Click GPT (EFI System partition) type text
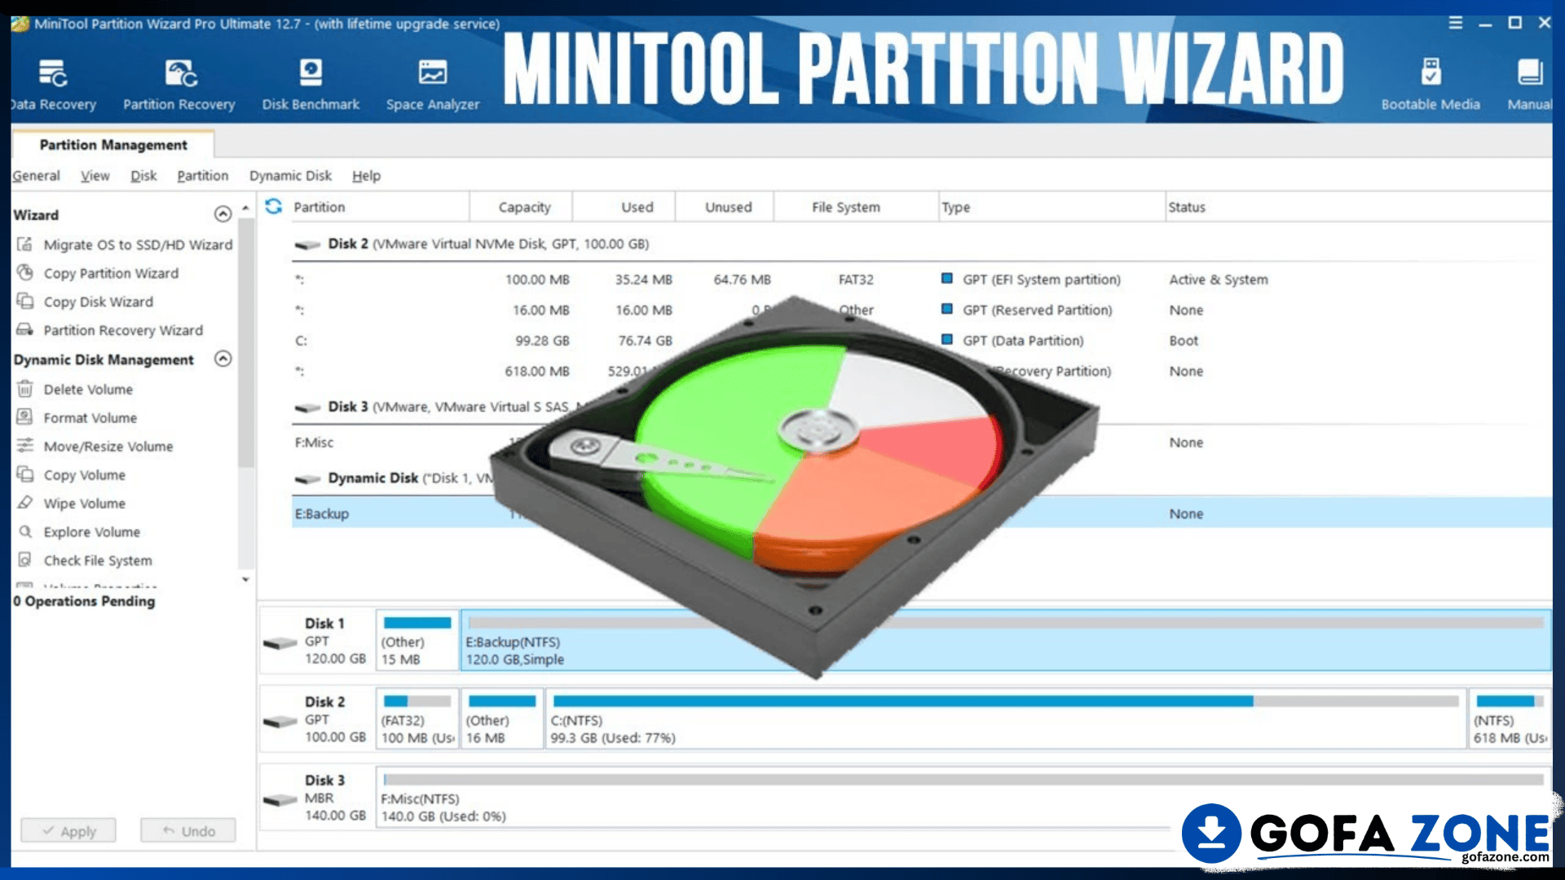Image resolution: width=1565 pixels, height=880 pixels. [x=1042, y=279]
